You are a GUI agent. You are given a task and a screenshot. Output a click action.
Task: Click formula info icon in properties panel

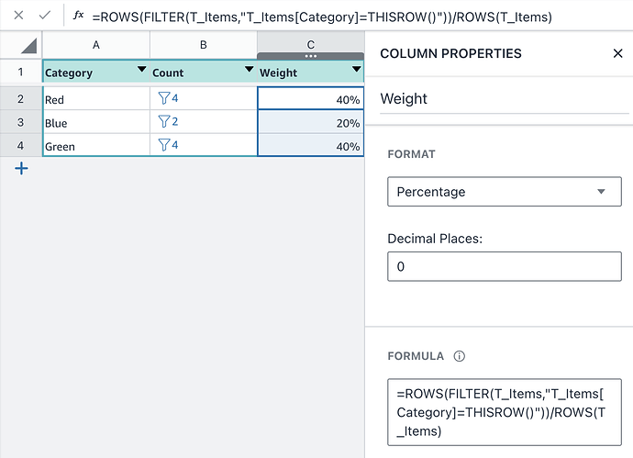tap(460, 356)
